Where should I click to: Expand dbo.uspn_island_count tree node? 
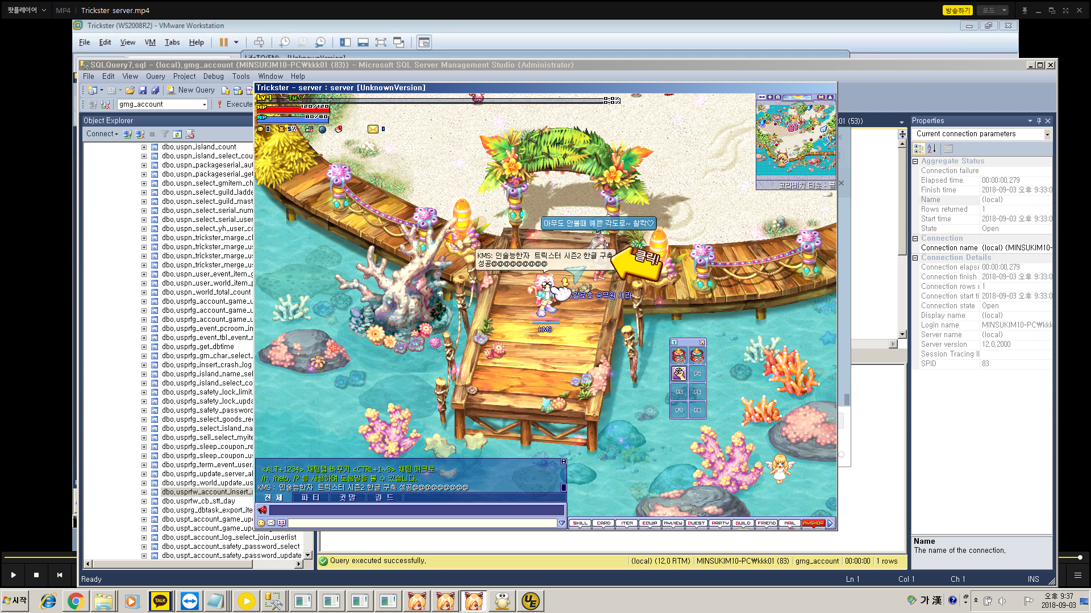144,147
